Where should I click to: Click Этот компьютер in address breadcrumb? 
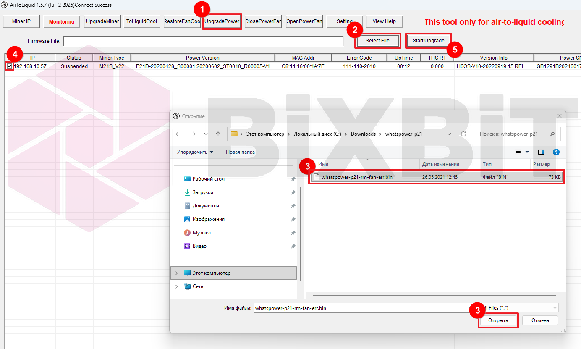click(x=265, y=134)
